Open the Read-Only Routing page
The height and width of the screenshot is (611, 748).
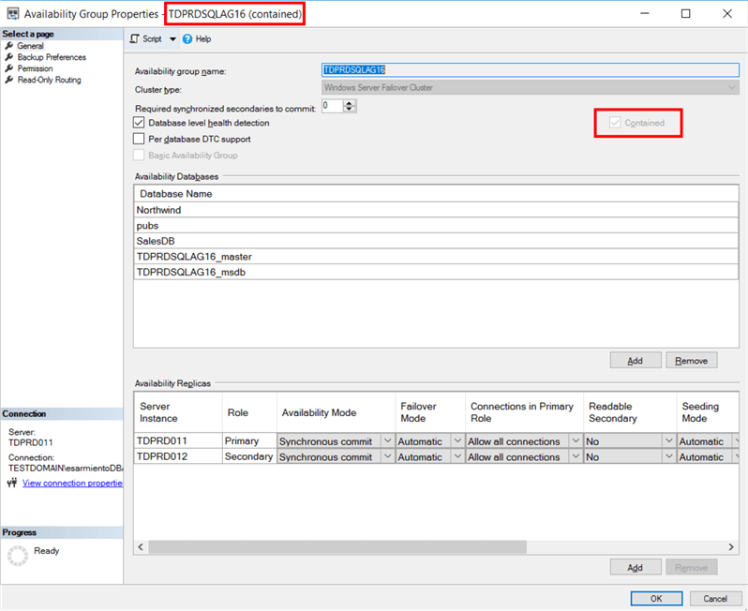click(49, 81)
